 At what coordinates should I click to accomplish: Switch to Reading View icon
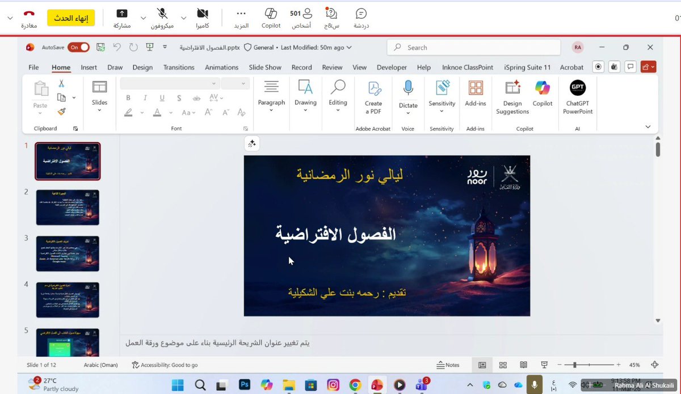pos(523,365)
